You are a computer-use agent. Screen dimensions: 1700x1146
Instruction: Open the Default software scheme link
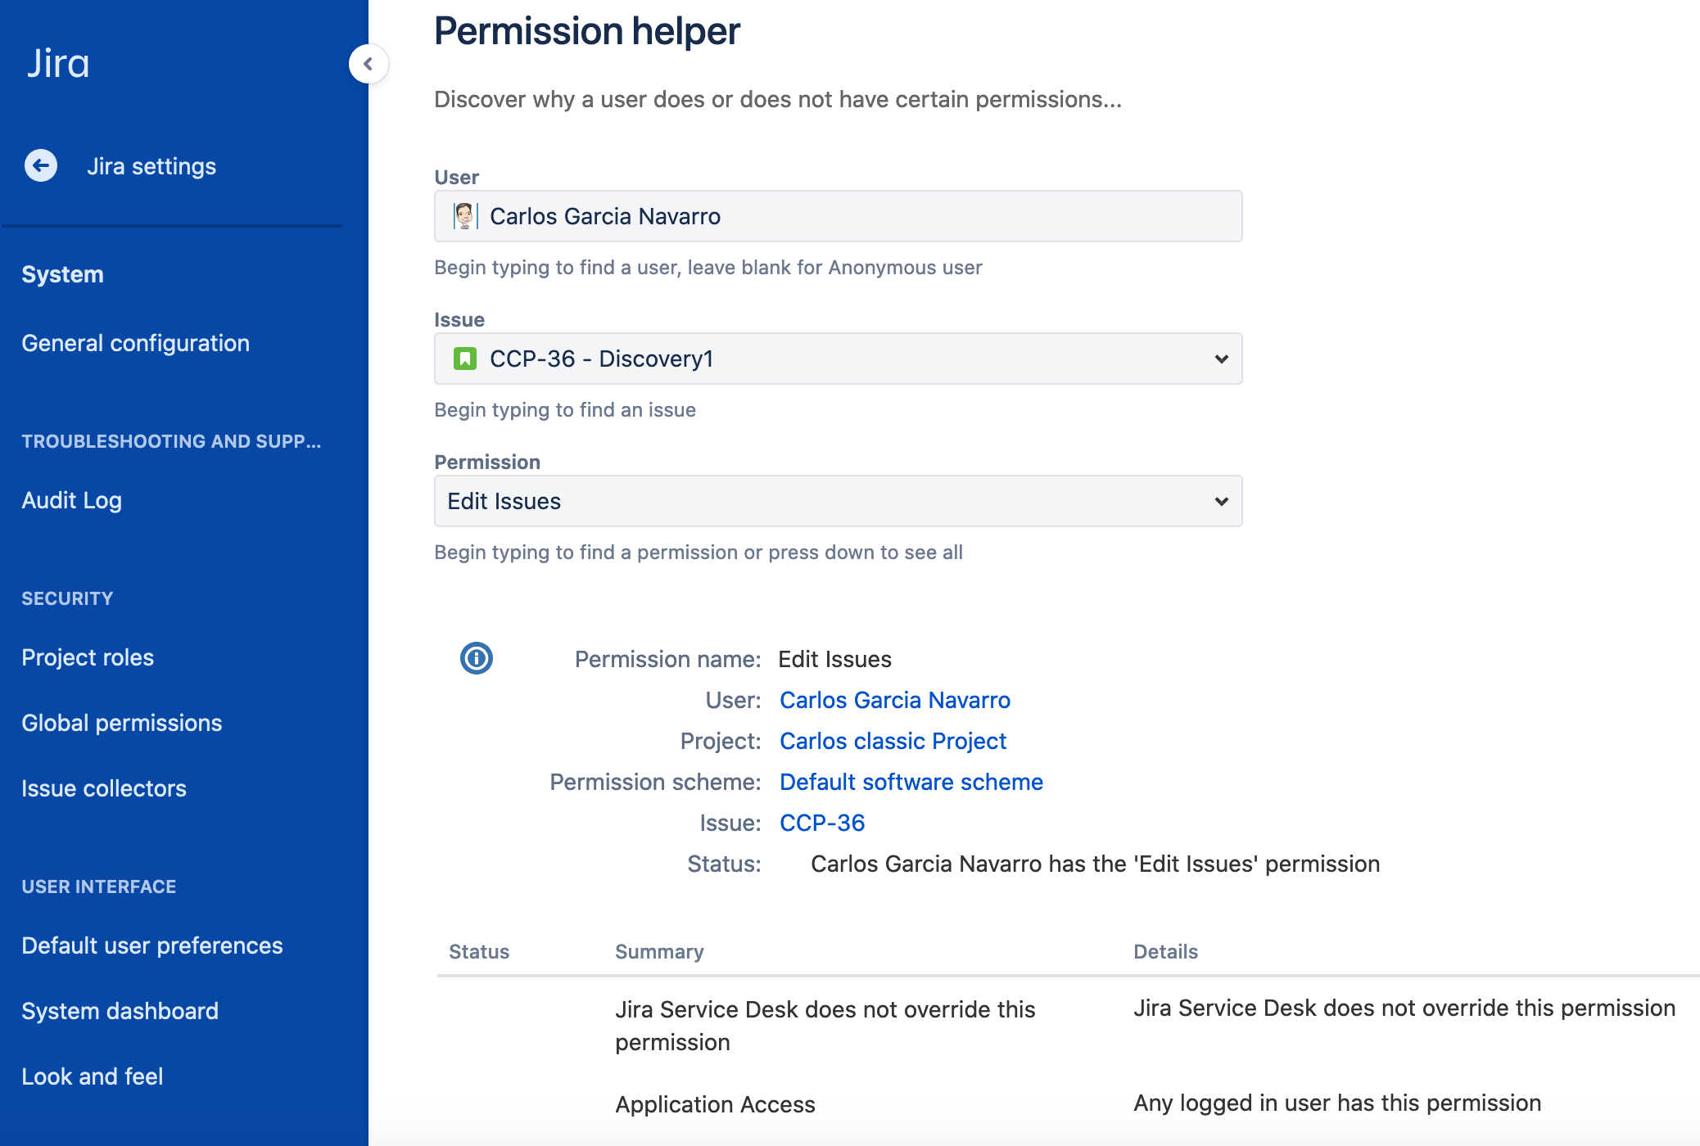(911, 782)
